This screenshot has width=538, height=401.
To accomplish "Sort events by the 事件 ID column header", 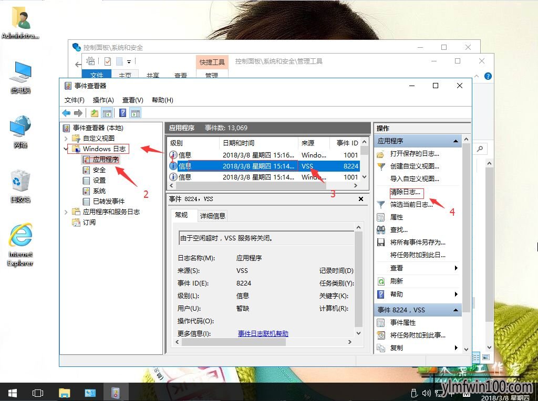I will (x=346, y=143).
